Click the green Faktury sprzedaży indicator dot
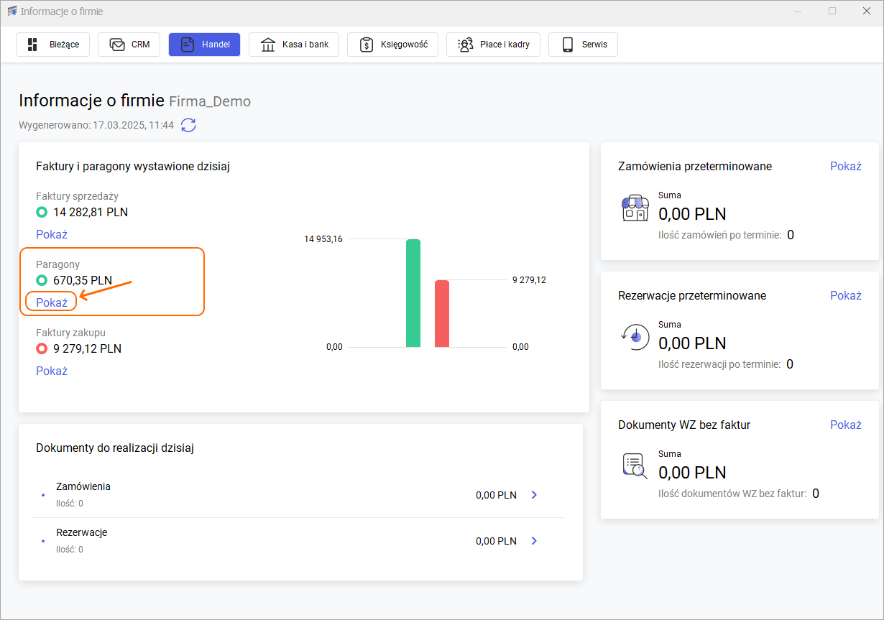Viewport: 884px width, 620px height. coord(42,212)
